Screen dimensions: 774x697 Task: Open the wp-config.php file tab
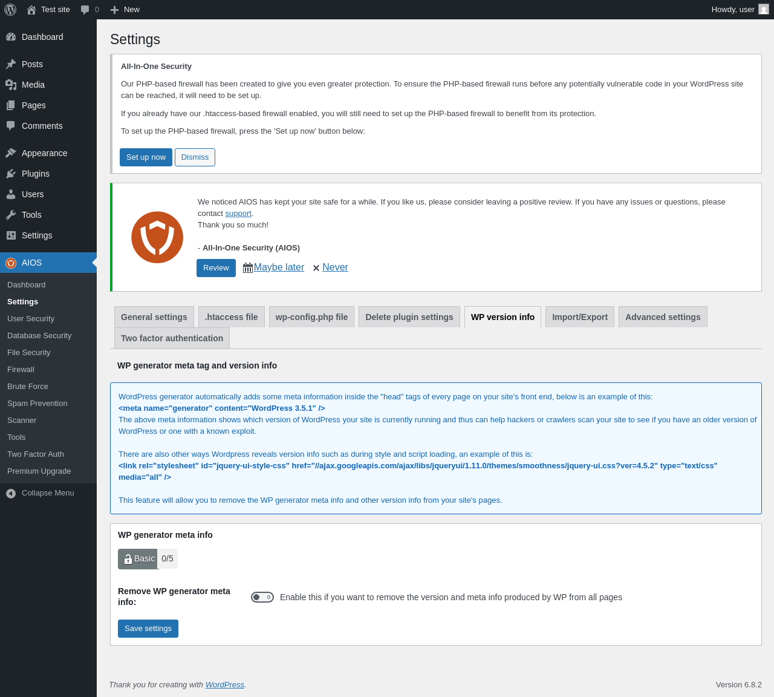[x=312, y=317]
